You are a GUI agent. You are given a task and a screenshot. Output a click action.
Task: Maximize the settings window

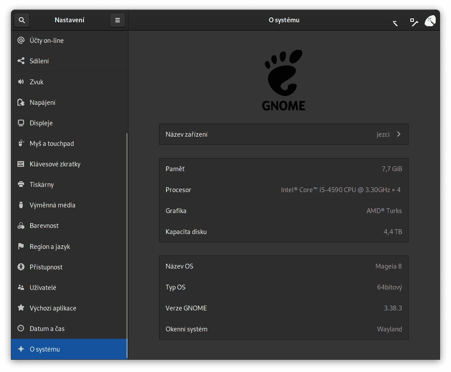[414, 22]
